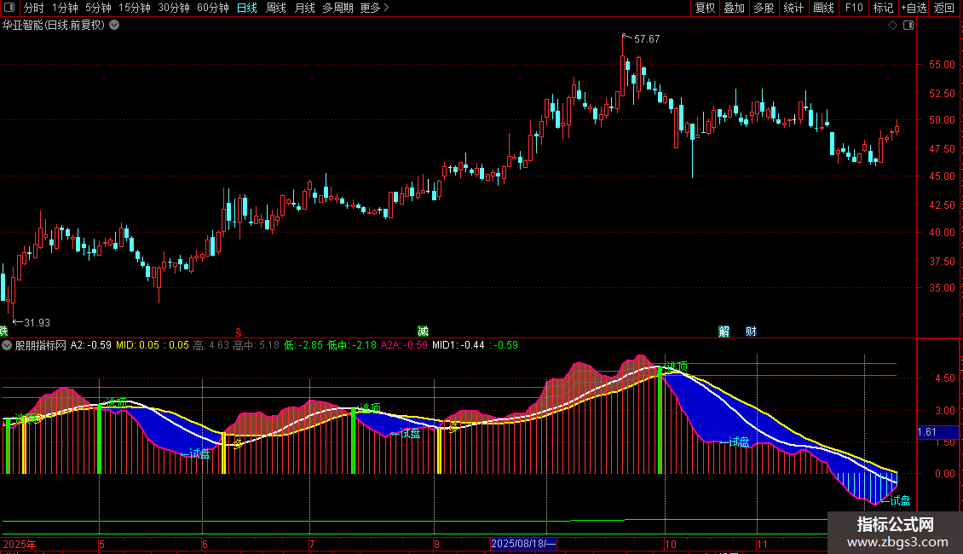Click the MID: 0.05 indicator value

click(x=137, y=345)
